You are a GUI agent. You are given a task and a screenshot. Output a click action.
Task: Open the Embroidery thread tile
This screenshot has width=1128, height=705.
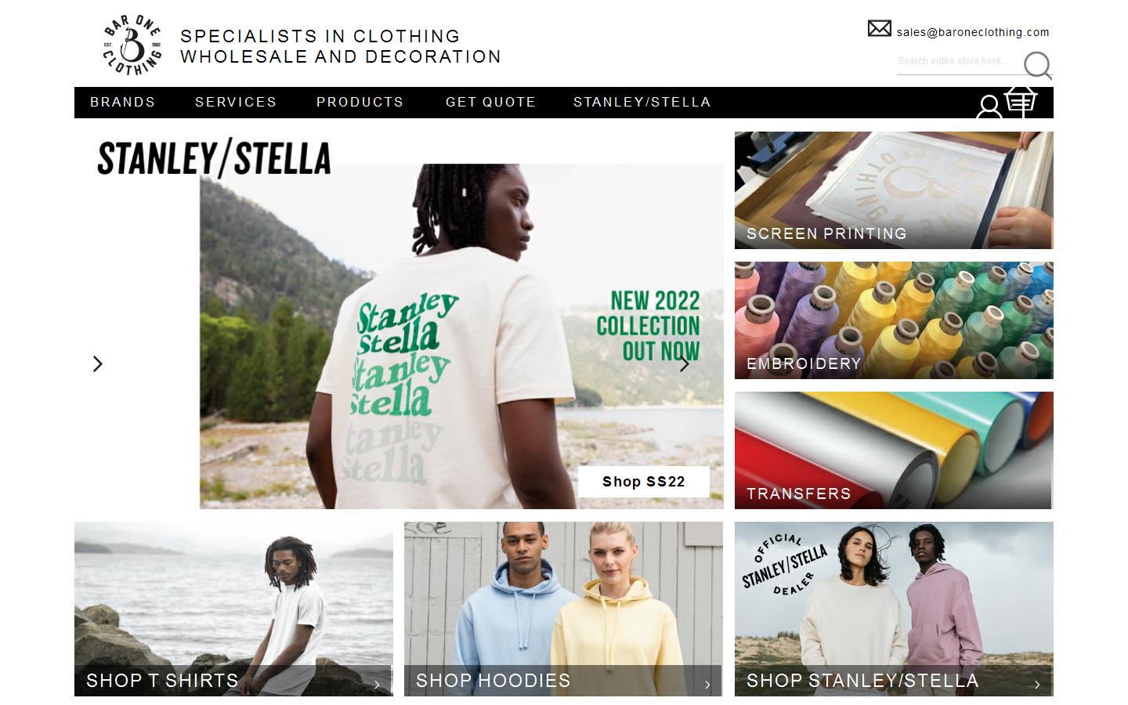tap(894, 320)
